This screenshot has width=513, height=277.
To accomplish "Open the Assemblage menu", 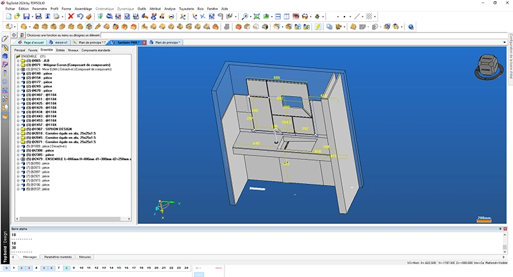I will [83, 8].
